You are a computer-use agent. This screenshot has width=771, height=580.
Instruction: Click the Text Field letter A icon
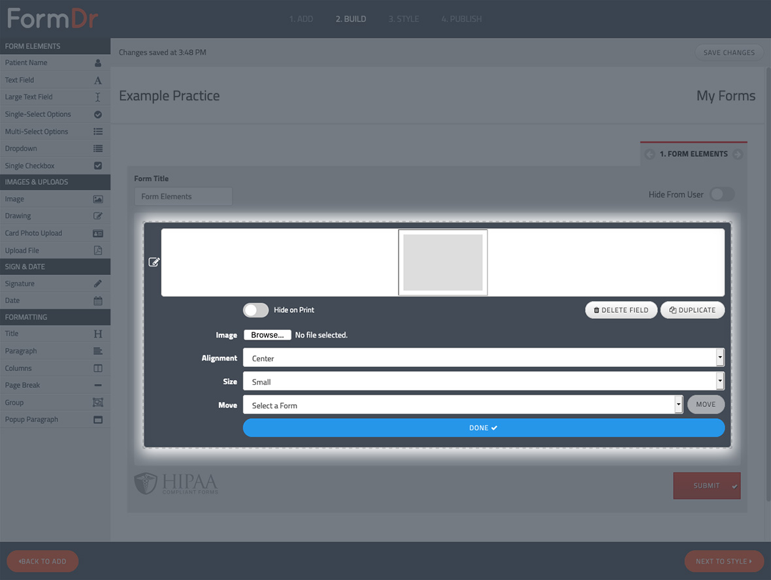click(98, 80)
